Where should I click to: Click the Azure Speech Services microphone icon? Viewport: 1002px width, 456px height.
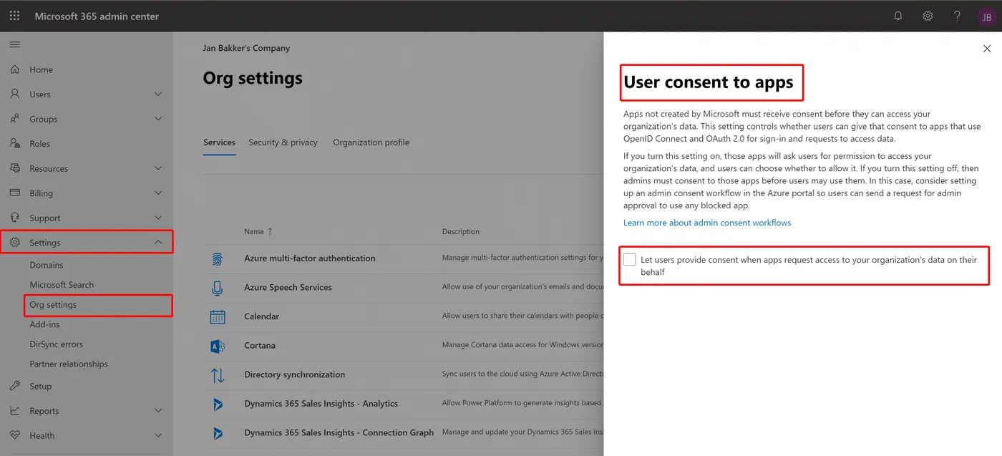pos(218,288)
